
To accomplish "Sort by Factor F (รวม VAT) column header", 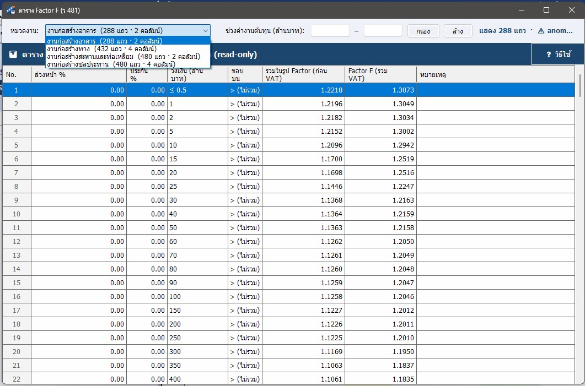I will [x=380, y=74].
